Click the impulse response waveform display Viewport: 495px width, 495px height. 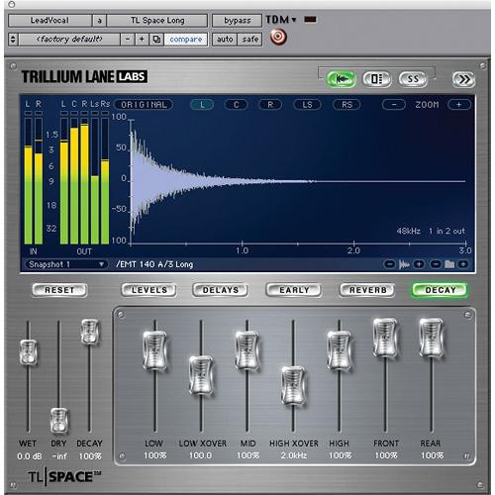click(298, 181)
